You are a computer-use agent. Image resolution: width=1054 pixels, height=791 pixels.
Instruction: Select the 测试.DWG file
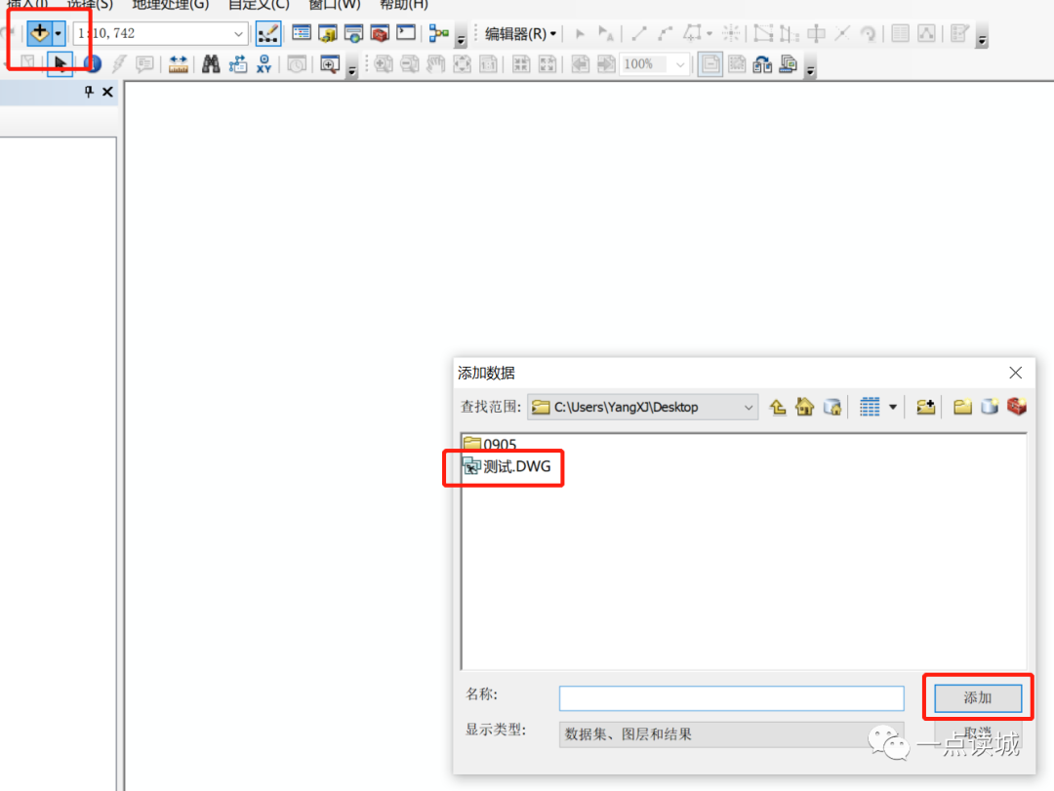pyautogui.click(x=507, y=466)
